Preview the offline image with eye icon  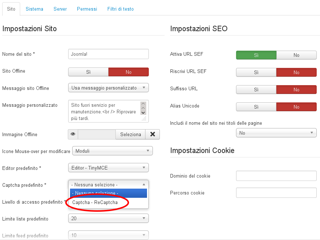coord(73,134)
